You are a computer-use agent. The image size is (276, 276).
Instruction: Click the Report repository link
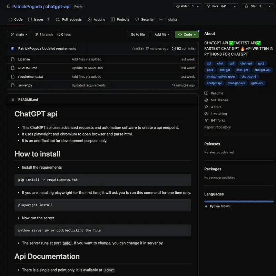point(218,127)
